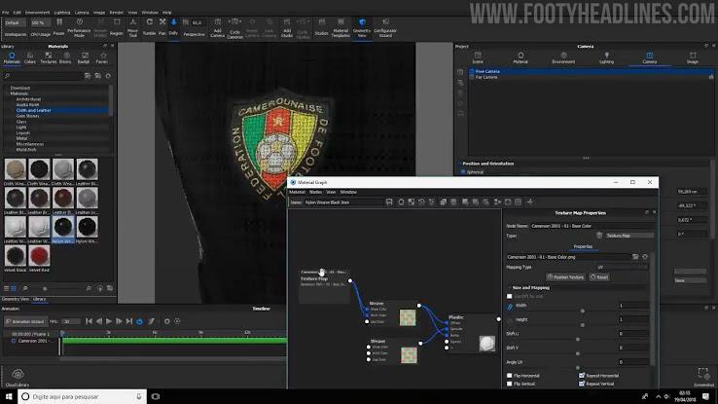Adjust library thumbnail size slider
Screen dimensions: 718x404
45,288
